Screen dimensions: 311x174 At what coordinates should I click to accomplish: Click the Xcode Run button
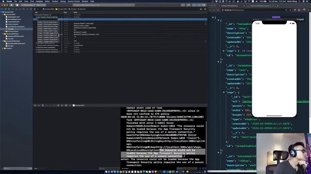12,5
